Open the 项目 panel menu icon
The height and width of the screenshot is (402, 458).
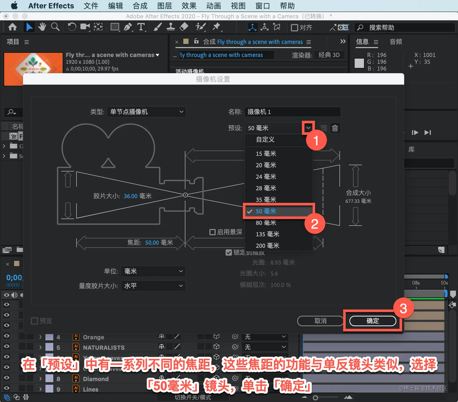tap(27, 42)
